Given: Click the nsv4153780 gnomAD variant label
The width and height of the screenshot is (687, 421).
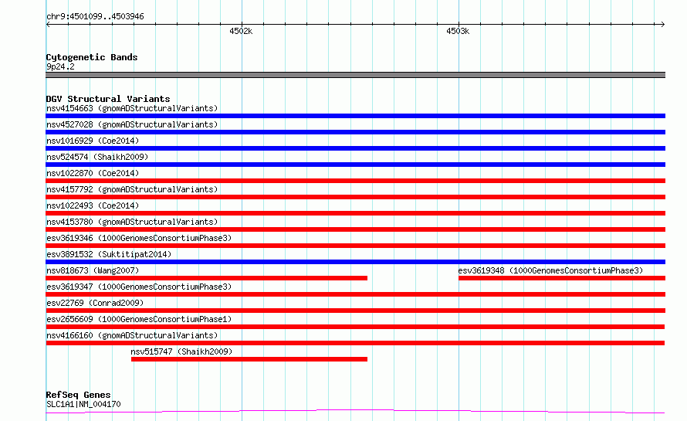Looking at the screenshot, I should coord(132,222).
